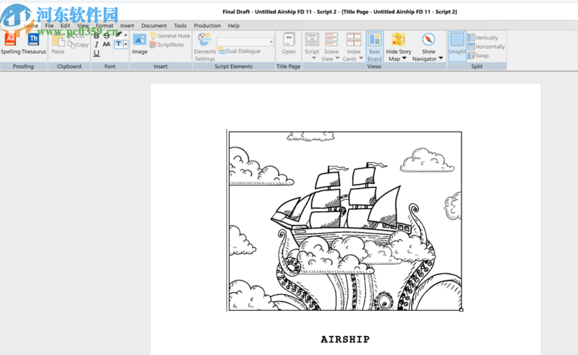Image resolution: width=578 pixels, height=355 pixels.
Task: Toggle Underline formatting
Action: coord(96,54)
